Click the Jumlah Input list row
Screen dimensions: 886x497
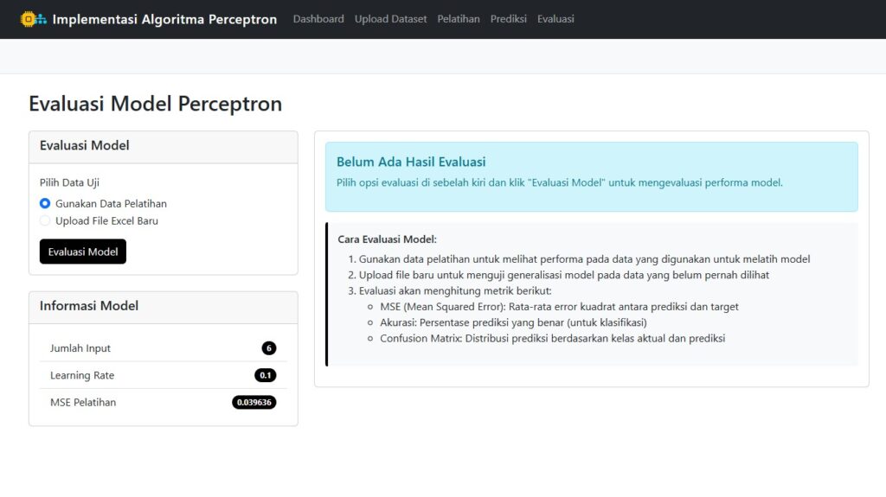[x=164, y=347]
